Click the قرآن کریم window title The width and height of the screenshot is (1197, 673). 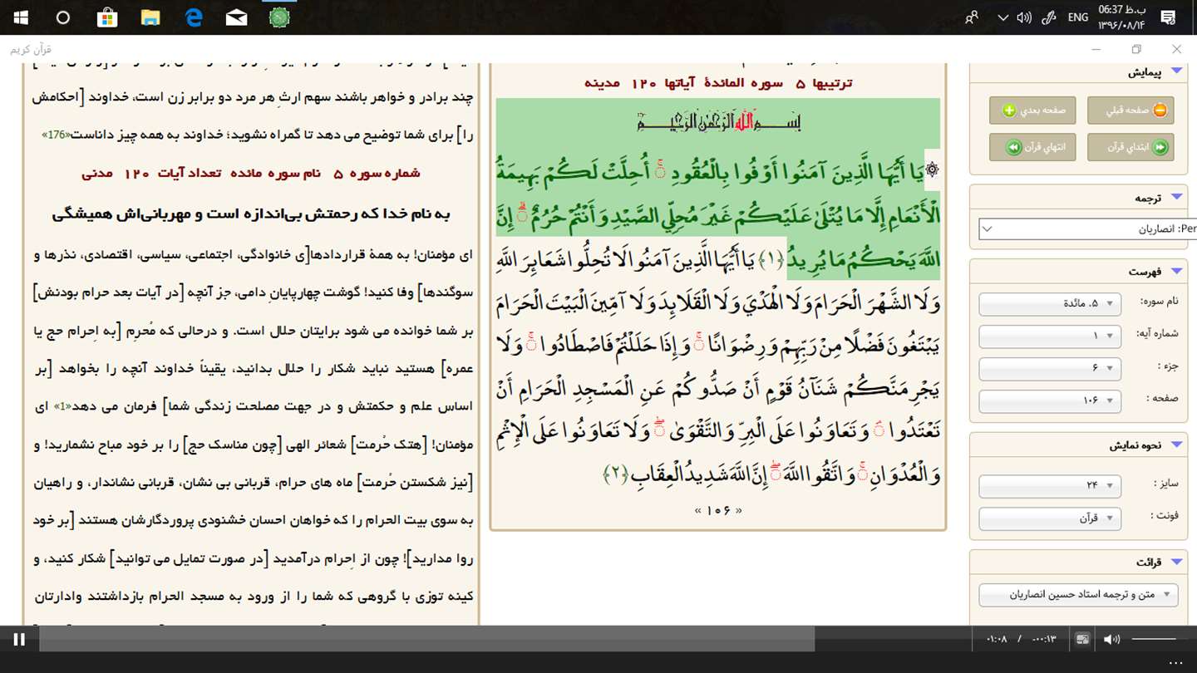pyautogui.click(x=31, y=50)
